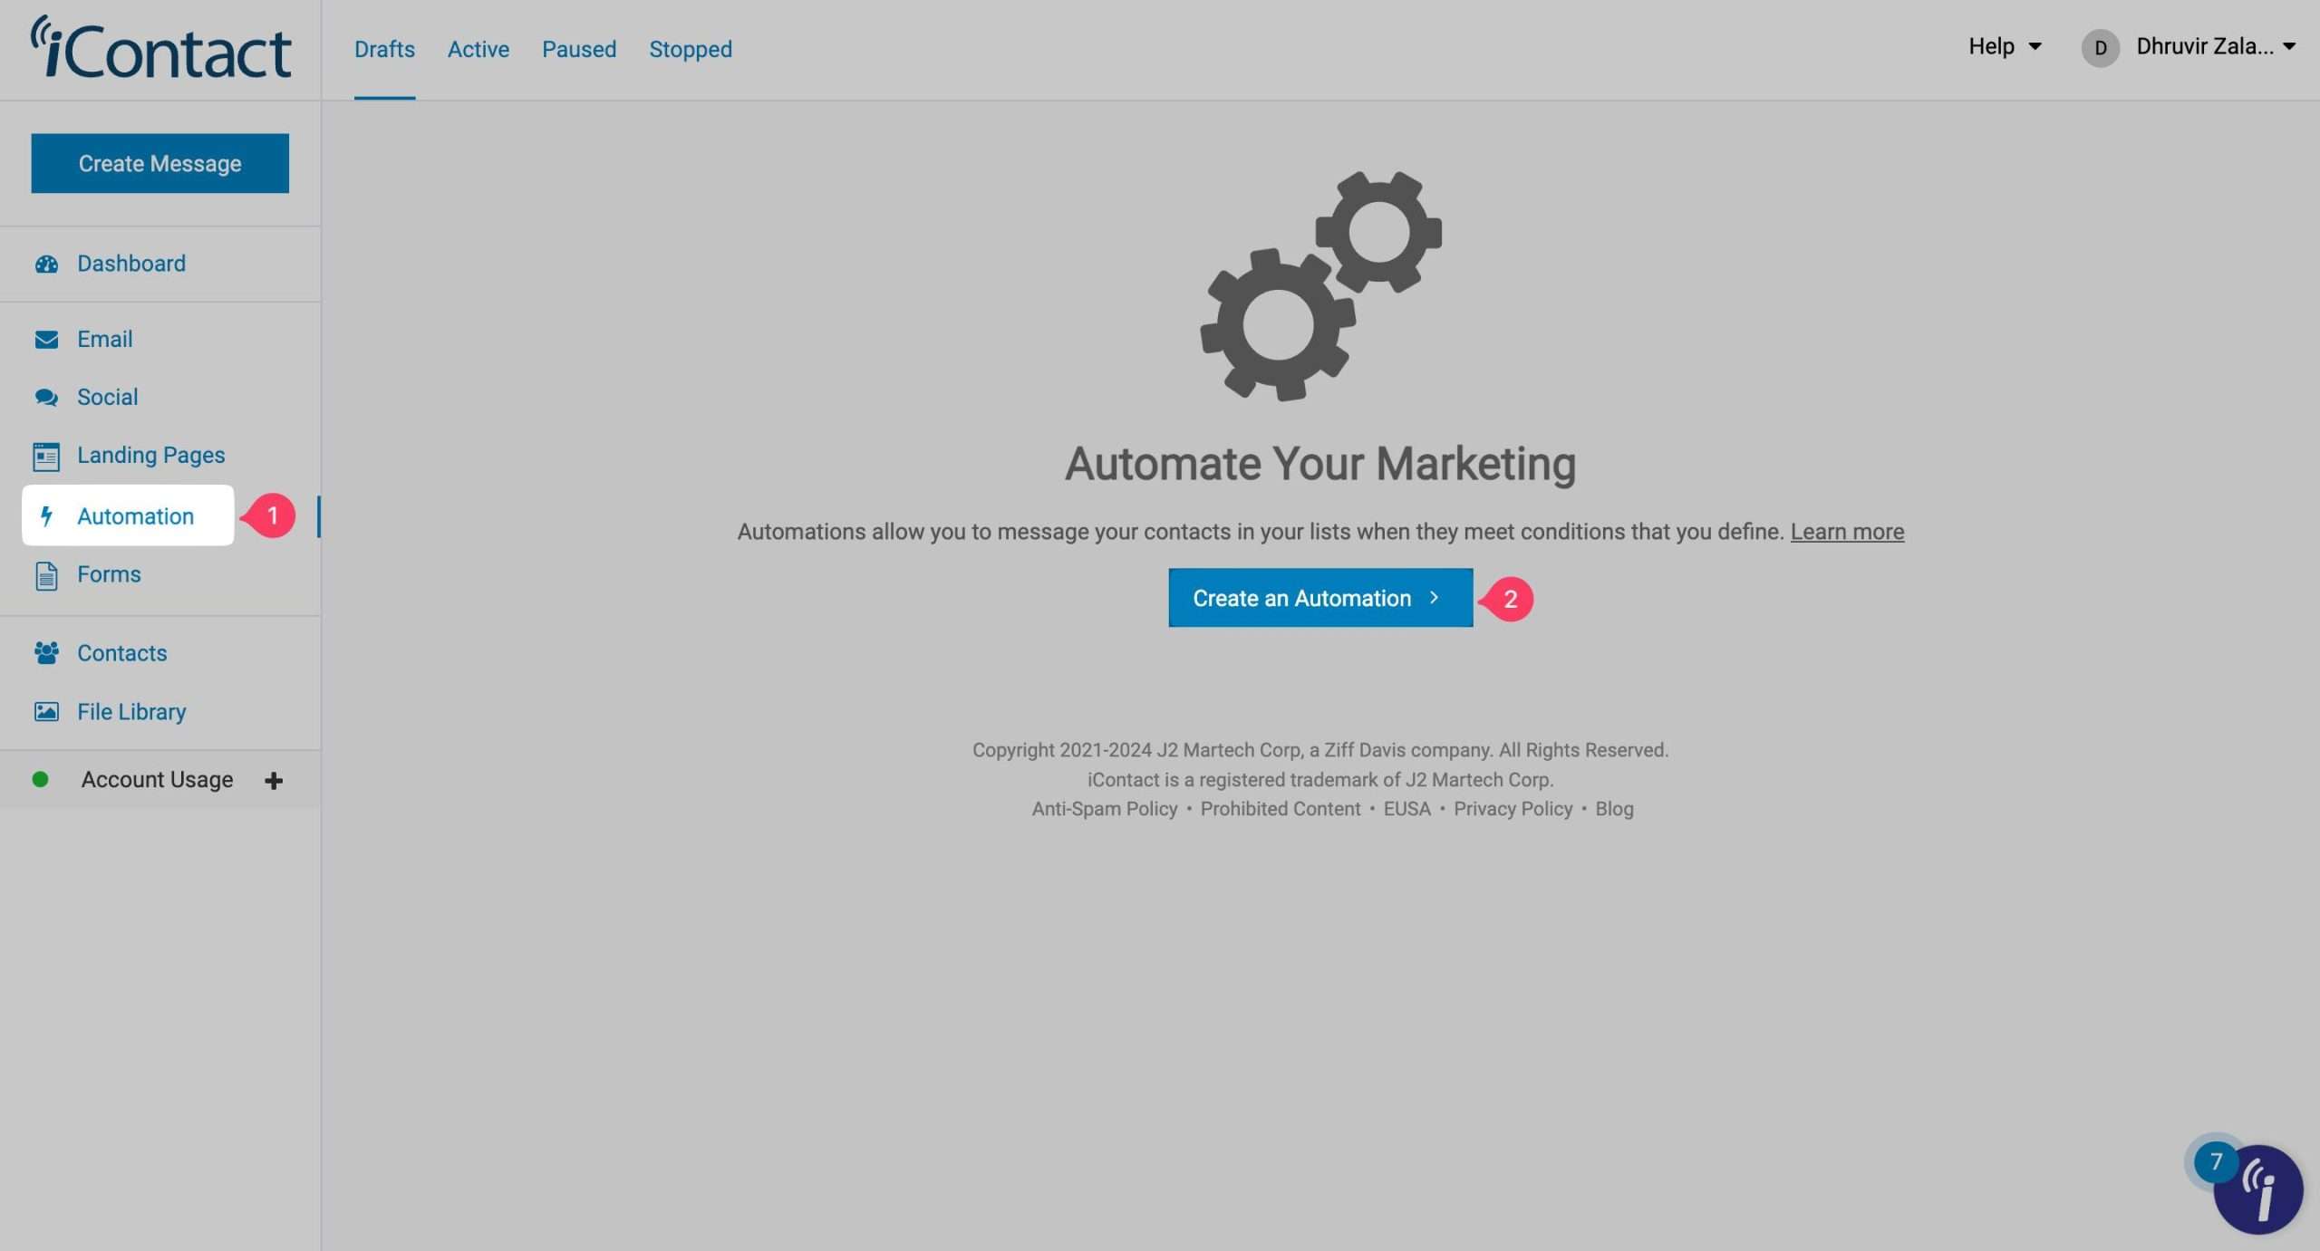Switch to the Paused tab
This screenshot has width=2320, height=1251.
(579, 49)
